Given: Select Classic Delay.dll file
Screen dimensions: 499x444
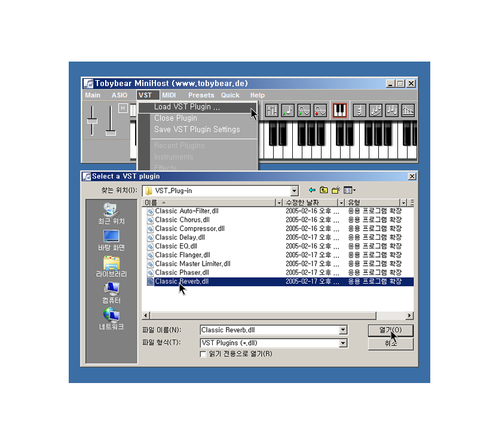Looking at the screenshot, I should [180, 237].
